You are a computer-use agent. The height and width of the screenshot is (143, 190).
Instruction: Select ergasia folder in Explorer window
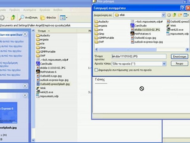pyautogui.click(x=42, y=40)
